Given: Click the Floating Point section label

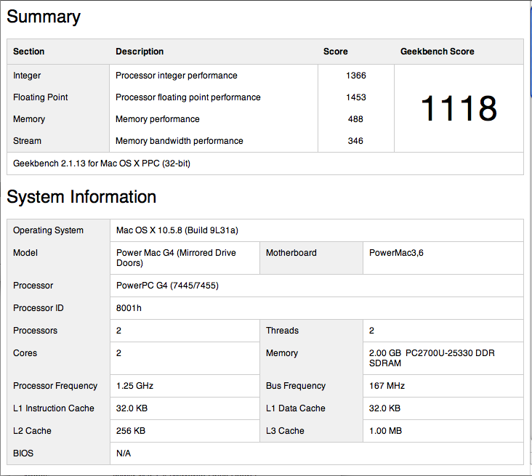Looking at the screenshot, I should [x=41, y=97].
